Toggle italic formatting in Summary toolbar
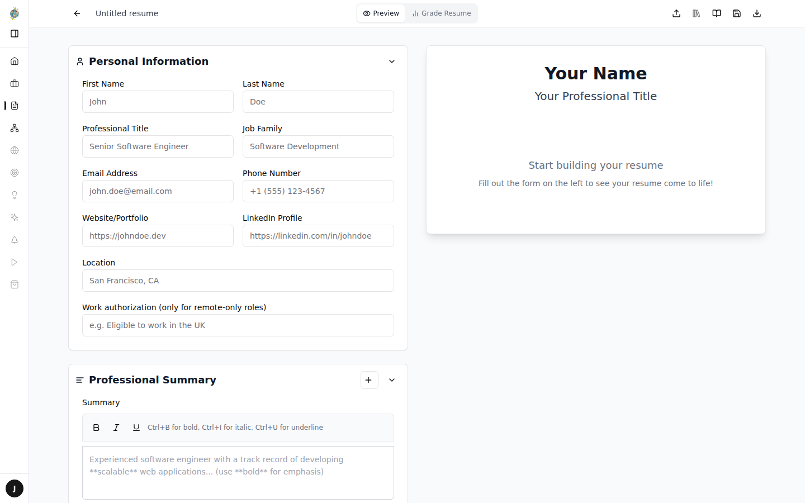This screenshot has width=805, height=503. pos(116,428)
